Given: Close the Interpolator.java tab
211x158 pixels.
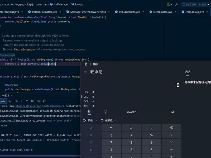Looking at the screenshot, I should [175, 12].
